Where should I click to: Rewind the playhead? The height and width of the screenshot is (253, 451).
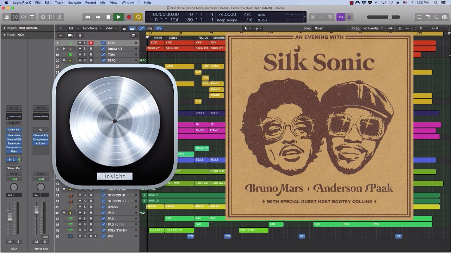88,17
